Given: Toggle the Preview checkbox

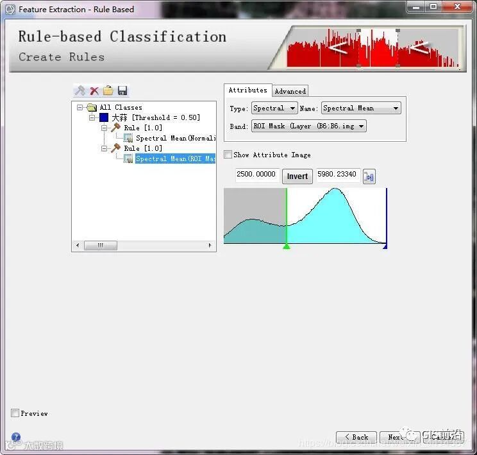Looking at the screenshot, I should pos(15,413).
